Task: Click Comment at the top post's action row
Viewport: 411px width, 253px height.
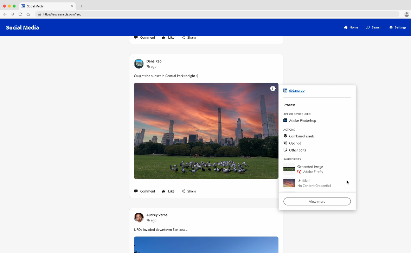Action: pyautogui.click(x=145, y=38)
